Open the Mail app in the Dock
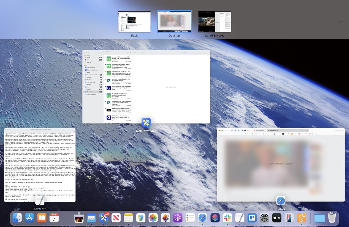349x227 pixels. [x=91, y=218]
